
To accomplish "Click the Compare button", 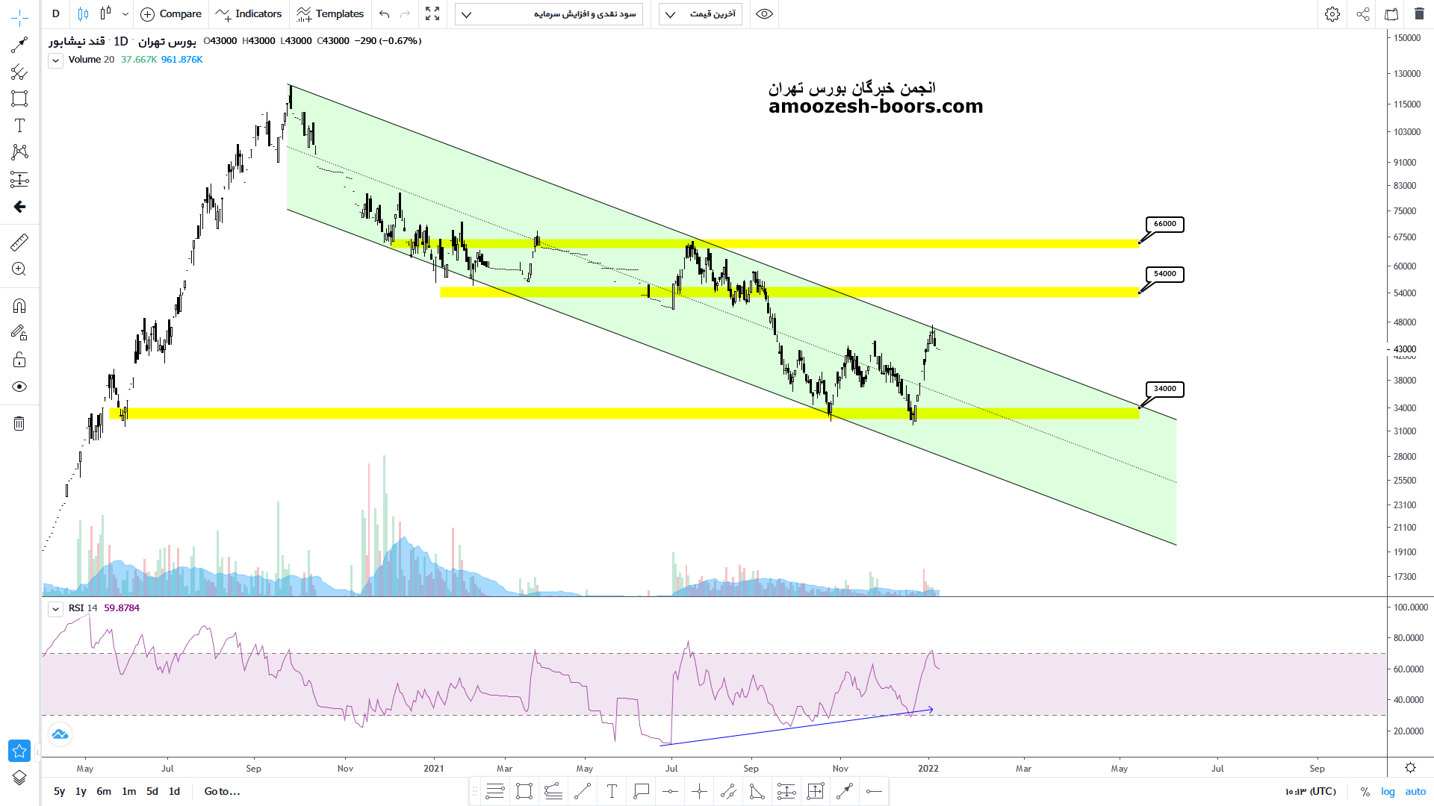I will (171, 14).
